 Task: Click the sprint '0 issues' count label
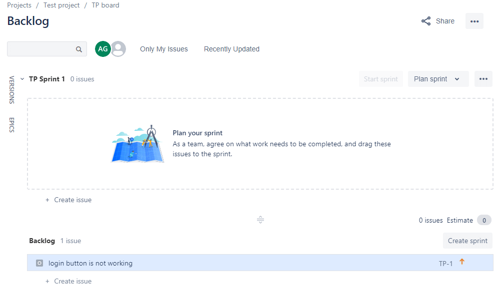[x=82, y=79]
